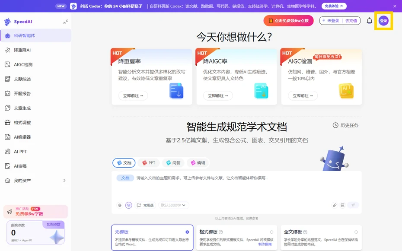402x251 pixels.
Task: Click the Codar mascot icon in banner
Action: point(73,6)
